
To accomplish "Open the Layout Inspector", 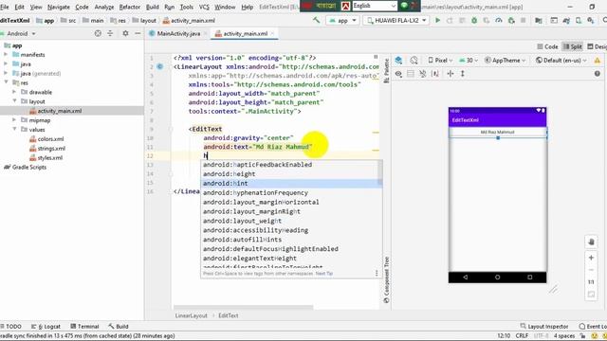I will [544, 326].
